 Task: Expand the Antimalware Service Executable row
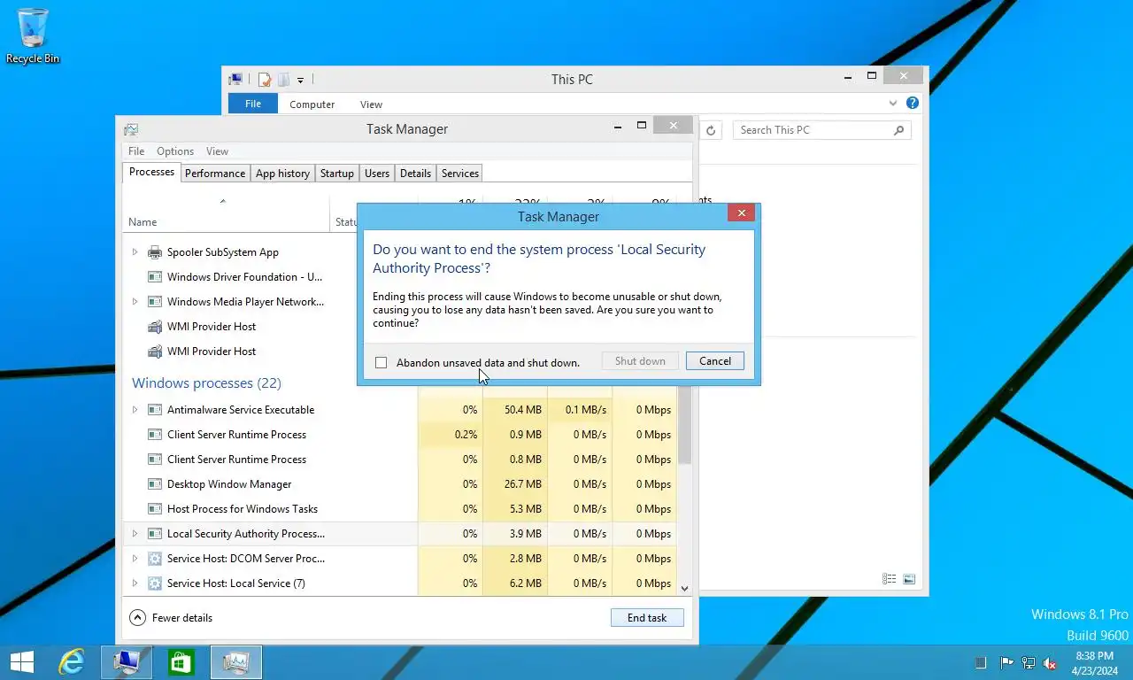[x=135, y=410]
